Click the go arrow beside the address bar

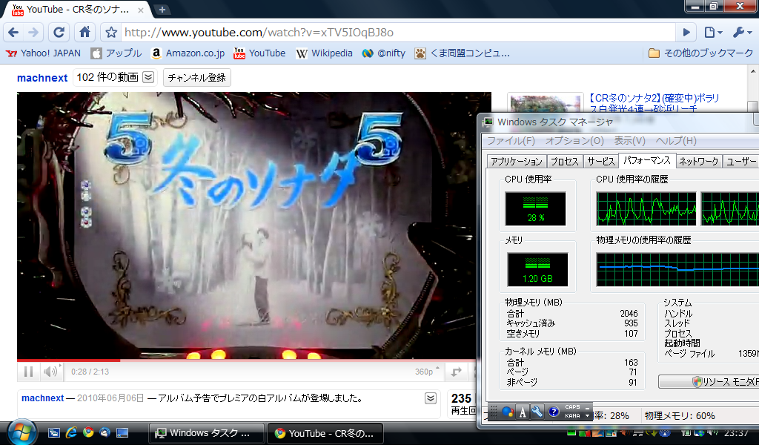coord(686,33)
